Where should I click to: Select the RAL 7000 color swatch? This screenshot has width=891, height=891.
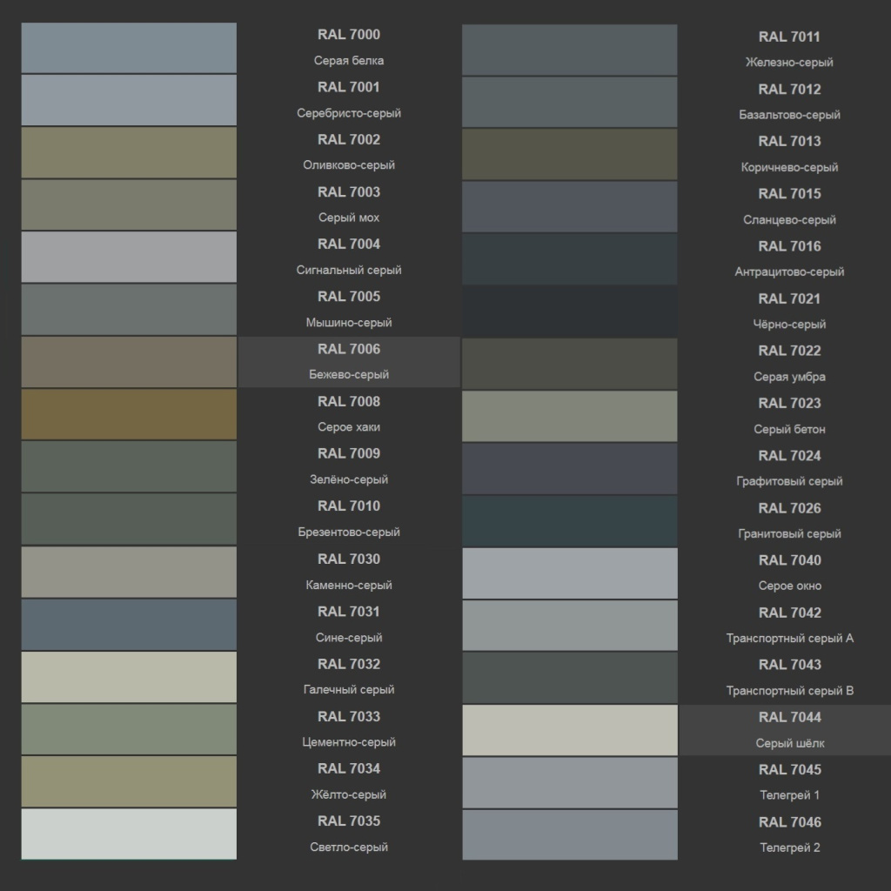[129, 48]
